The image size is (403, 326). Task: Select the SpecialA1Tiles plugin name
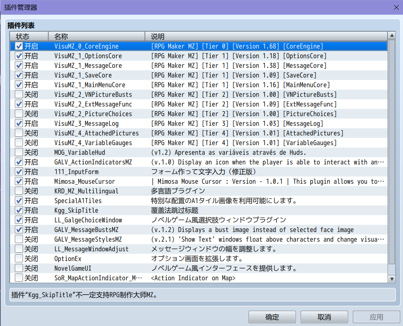[78, 200]
